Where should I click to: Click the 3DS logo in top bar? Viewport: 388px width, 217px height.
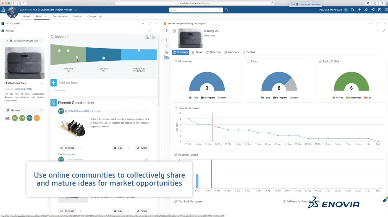click(3, 10)
